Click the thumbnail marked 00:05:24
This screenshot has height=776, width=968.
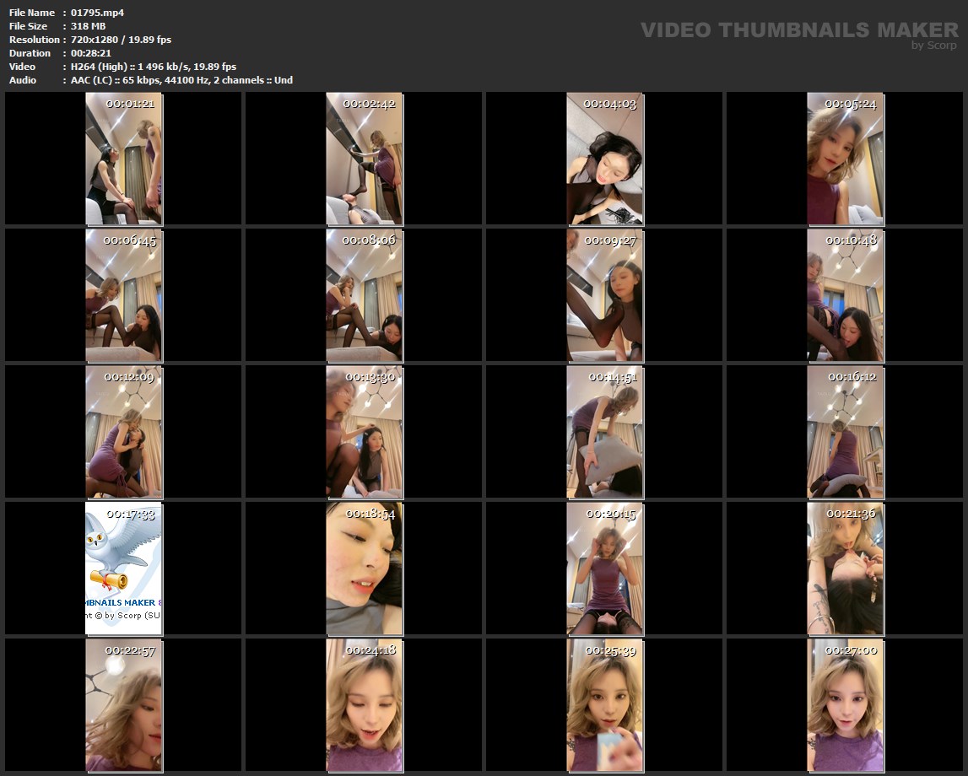tap(846, 159)
